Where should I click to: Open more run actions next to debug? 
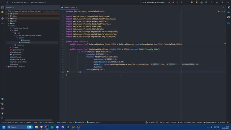(181, 3)
